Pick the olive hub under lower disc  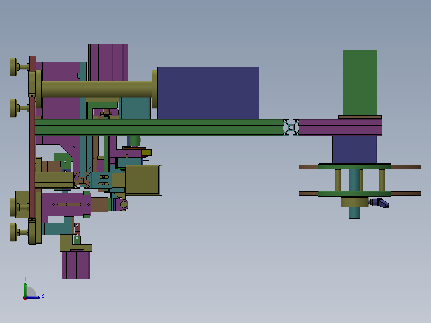coord(355,202)
